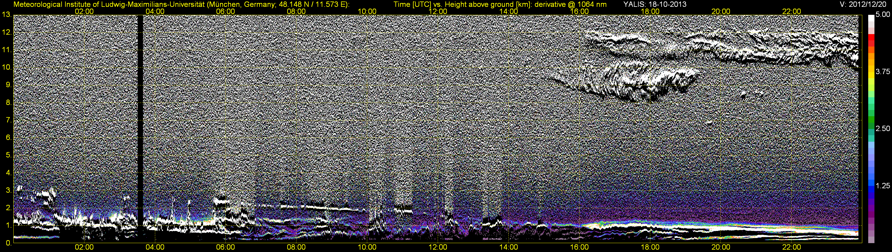Click the 16:00 label on the top time axis
The width and height of the screenshot is (892, 252).
(579, 11)
